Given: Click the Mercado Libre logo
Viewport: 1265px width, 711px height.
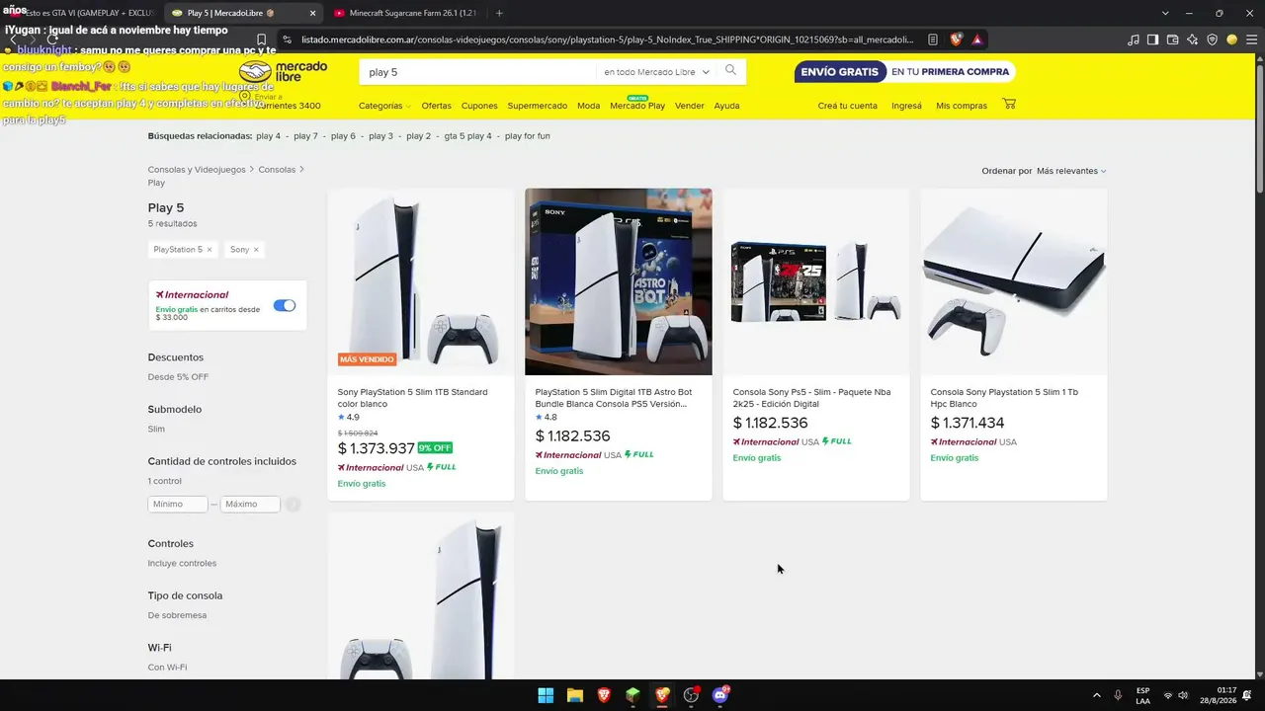Looking at the screenshot, I should (284, 72).
